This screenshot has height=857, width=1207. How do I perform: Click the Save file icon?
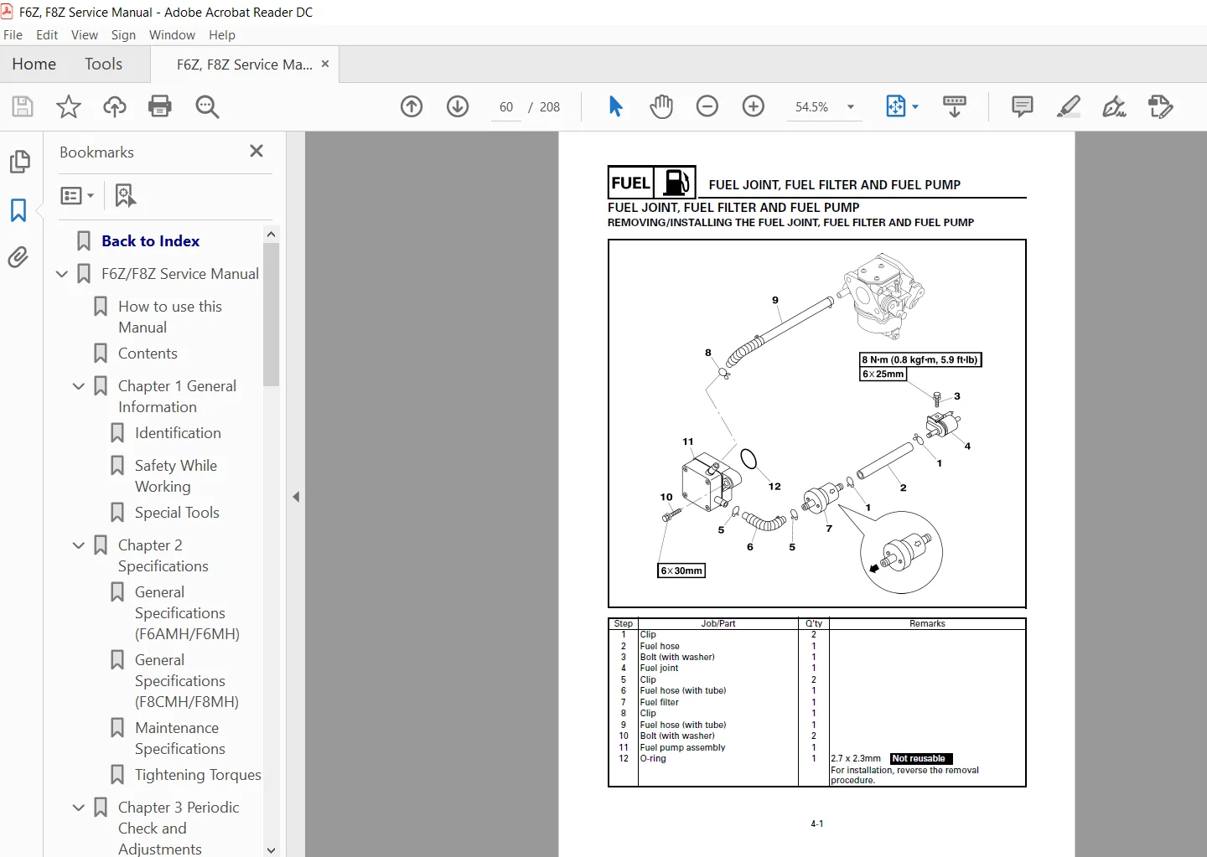click(23, 106)
